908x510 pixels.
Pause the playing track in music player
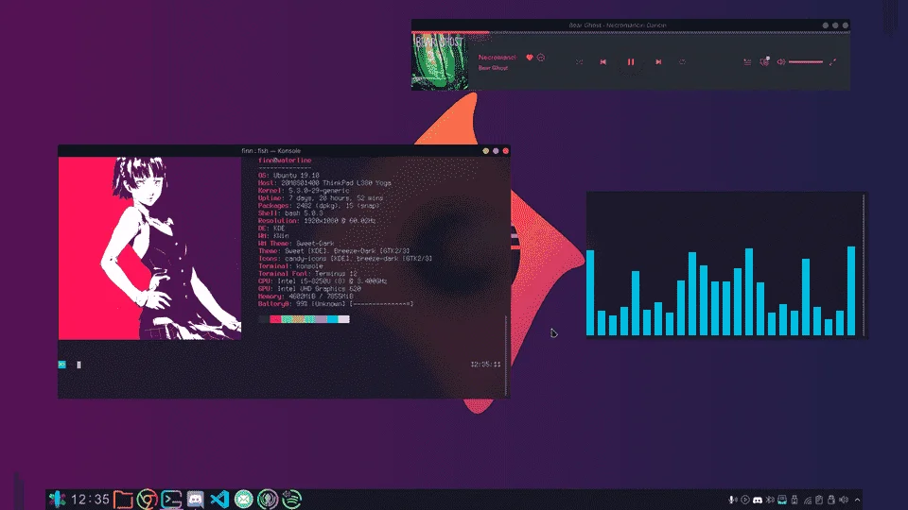point(631,62)
